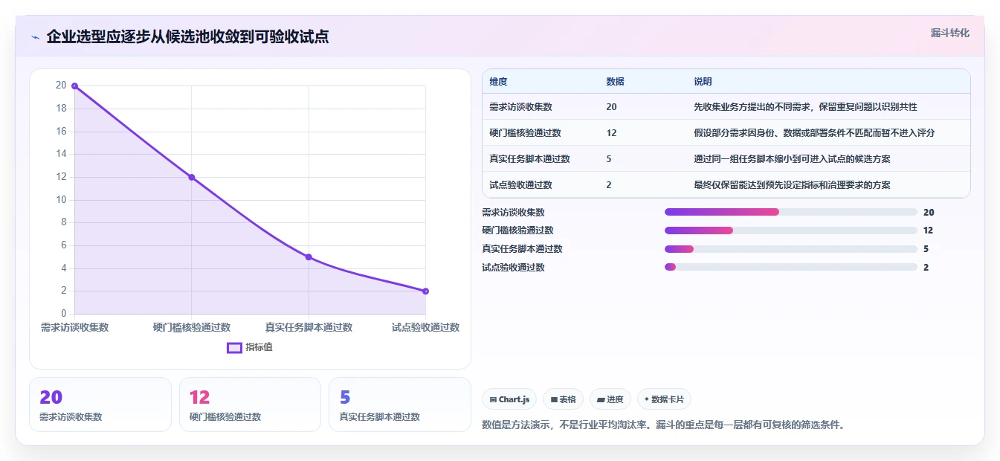Click the slide title 企业选型应逐步从候选池收敛到可验收试点

click(187, 36)
